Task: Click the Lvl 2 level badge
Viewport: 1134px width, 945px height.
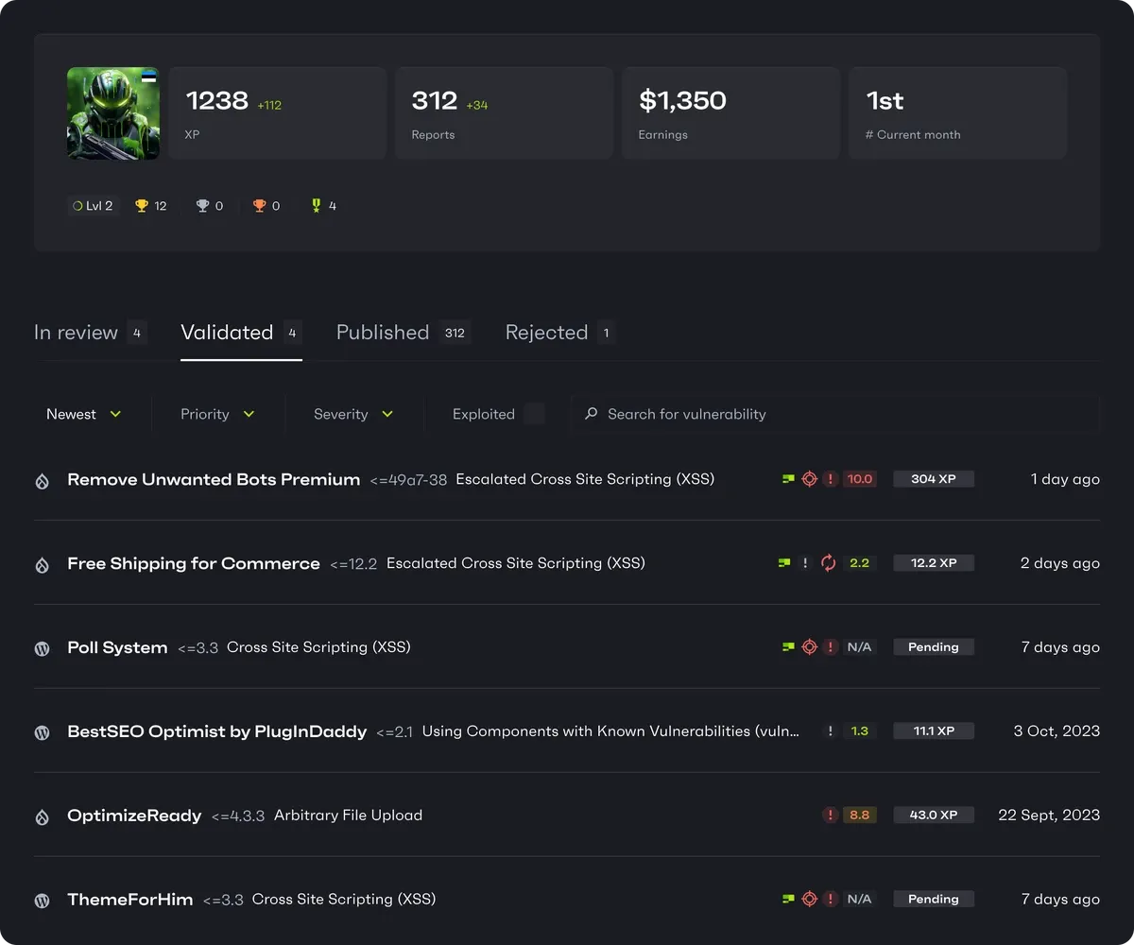Action: (93, 205)
